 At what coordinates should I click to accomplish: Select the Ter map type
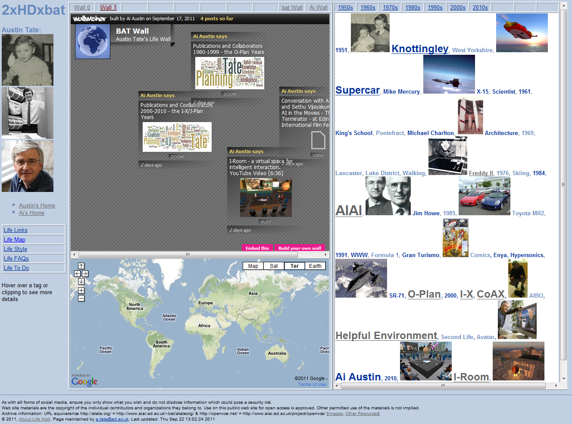pyautogui.click(x=294, y=266)
